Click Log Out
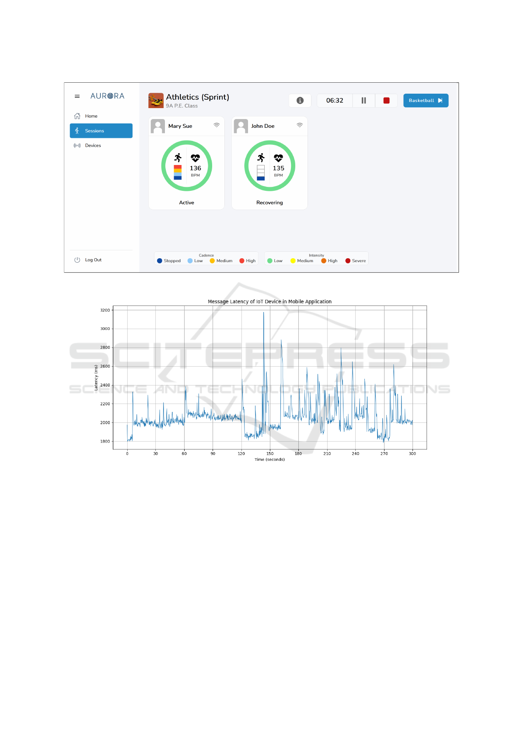This screenshot has width=521, height=737. pyautogui.click(x=93, y=260)
